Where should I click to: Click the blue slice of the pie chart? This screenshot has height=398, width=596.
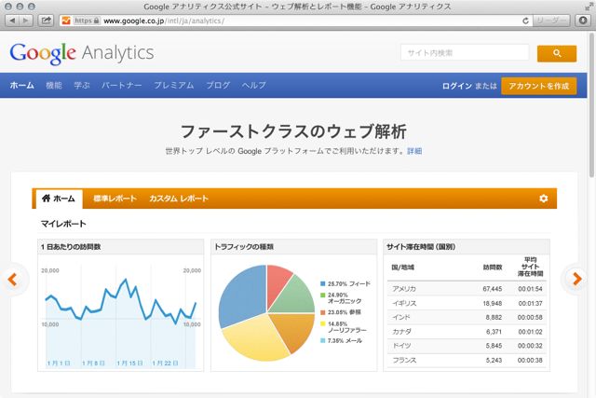243,295
